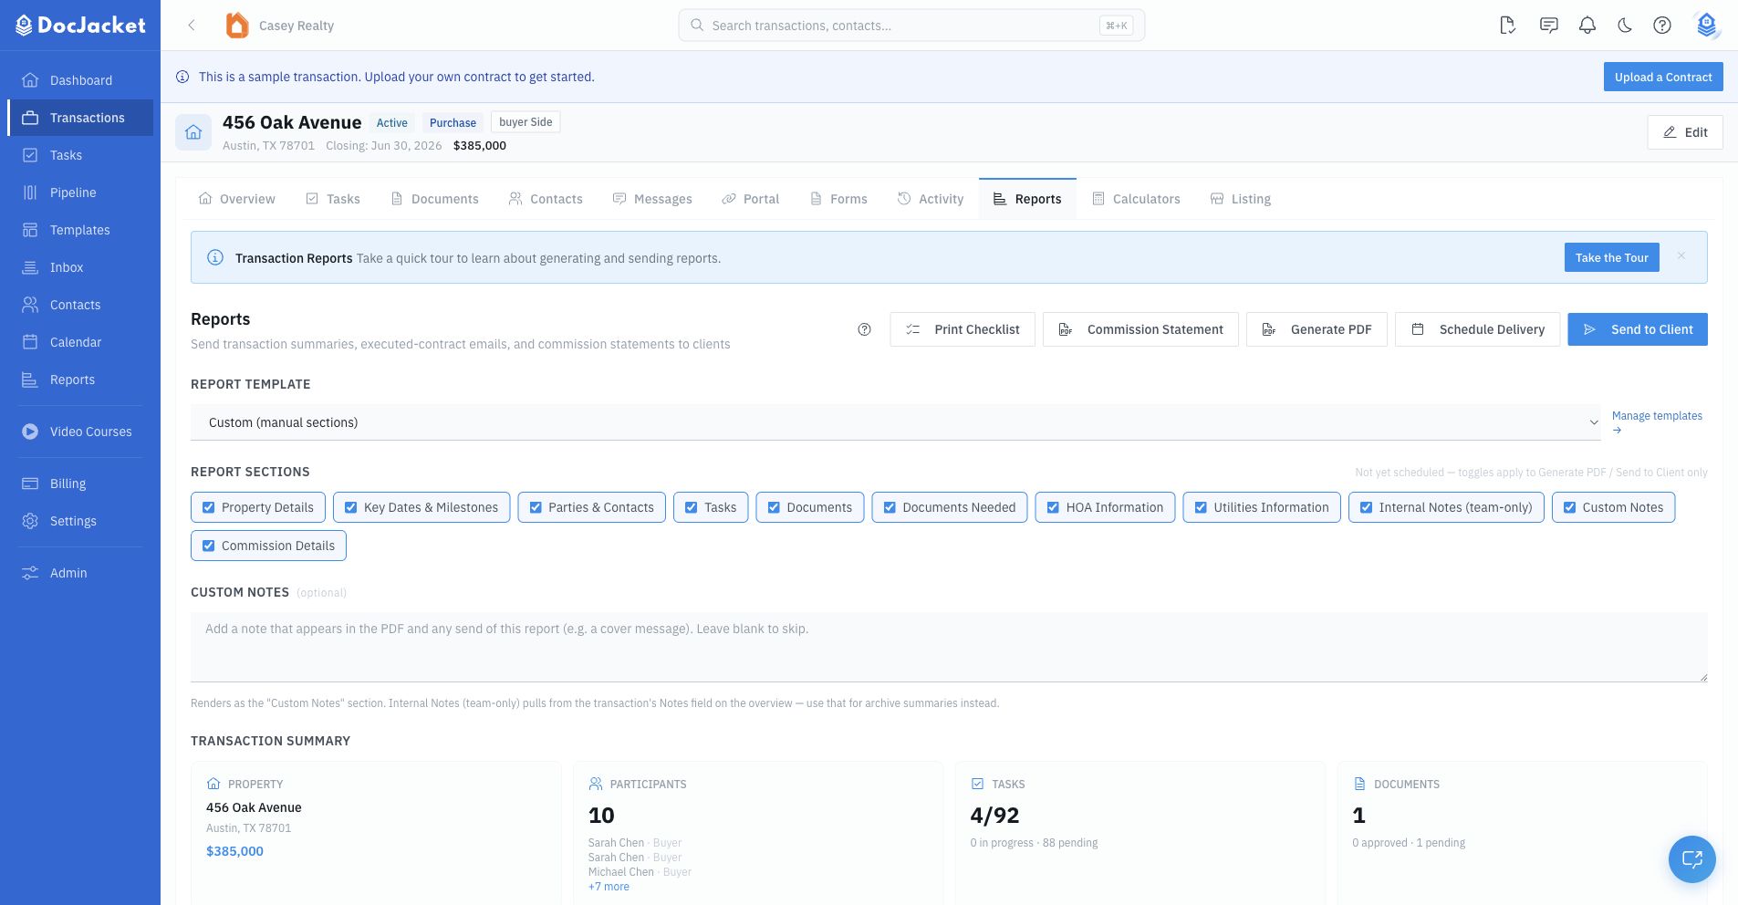Click Take the Tour button
The height and width of the screenshot is (905, 1738).
click(x=1612, y=257)
